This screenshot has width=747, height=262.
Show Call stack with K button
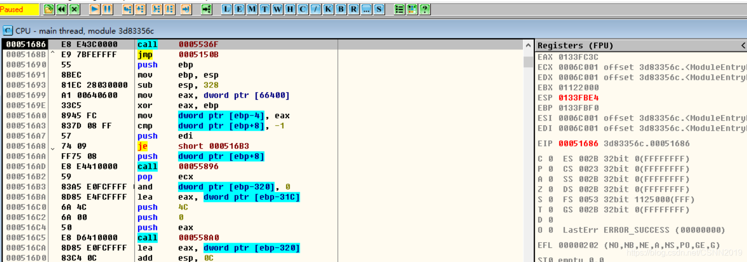pyautogui.click(x=328, y=9)
